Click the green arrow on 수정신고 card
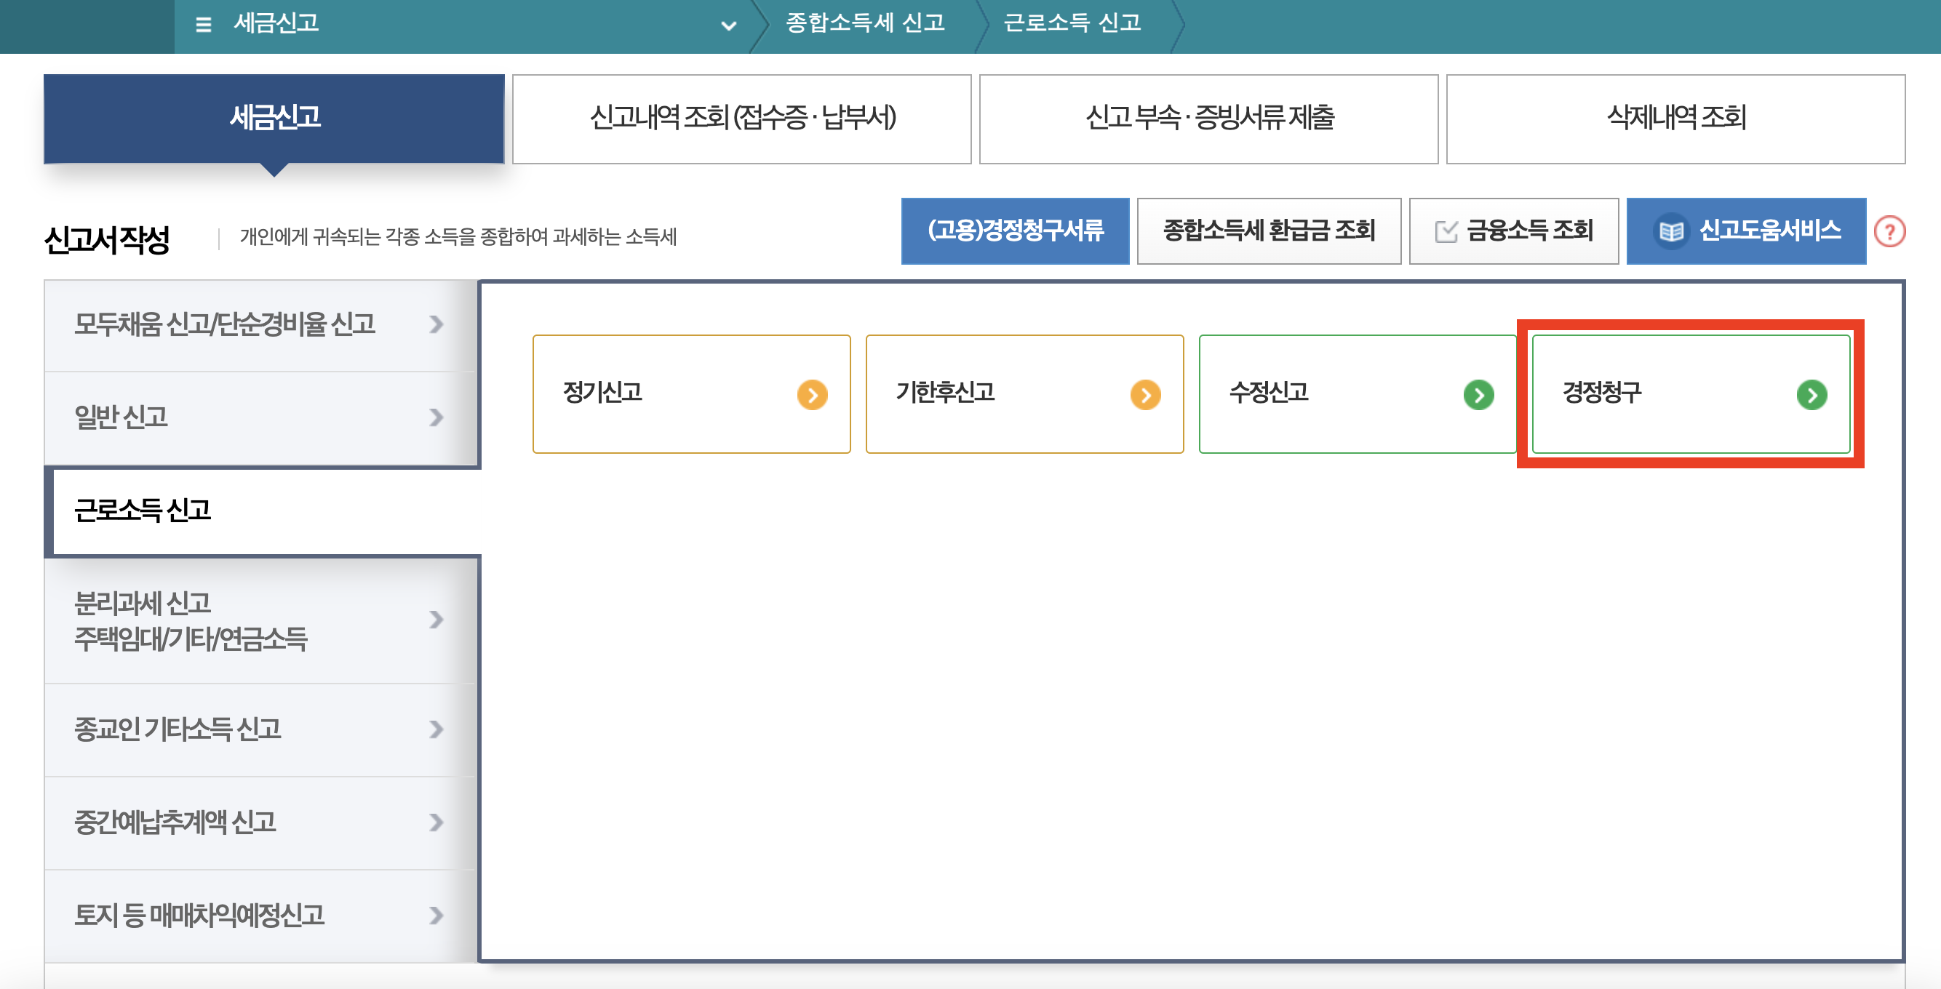The height and width of the screenshot is (989, 1941). click(x=1480, y=394)
